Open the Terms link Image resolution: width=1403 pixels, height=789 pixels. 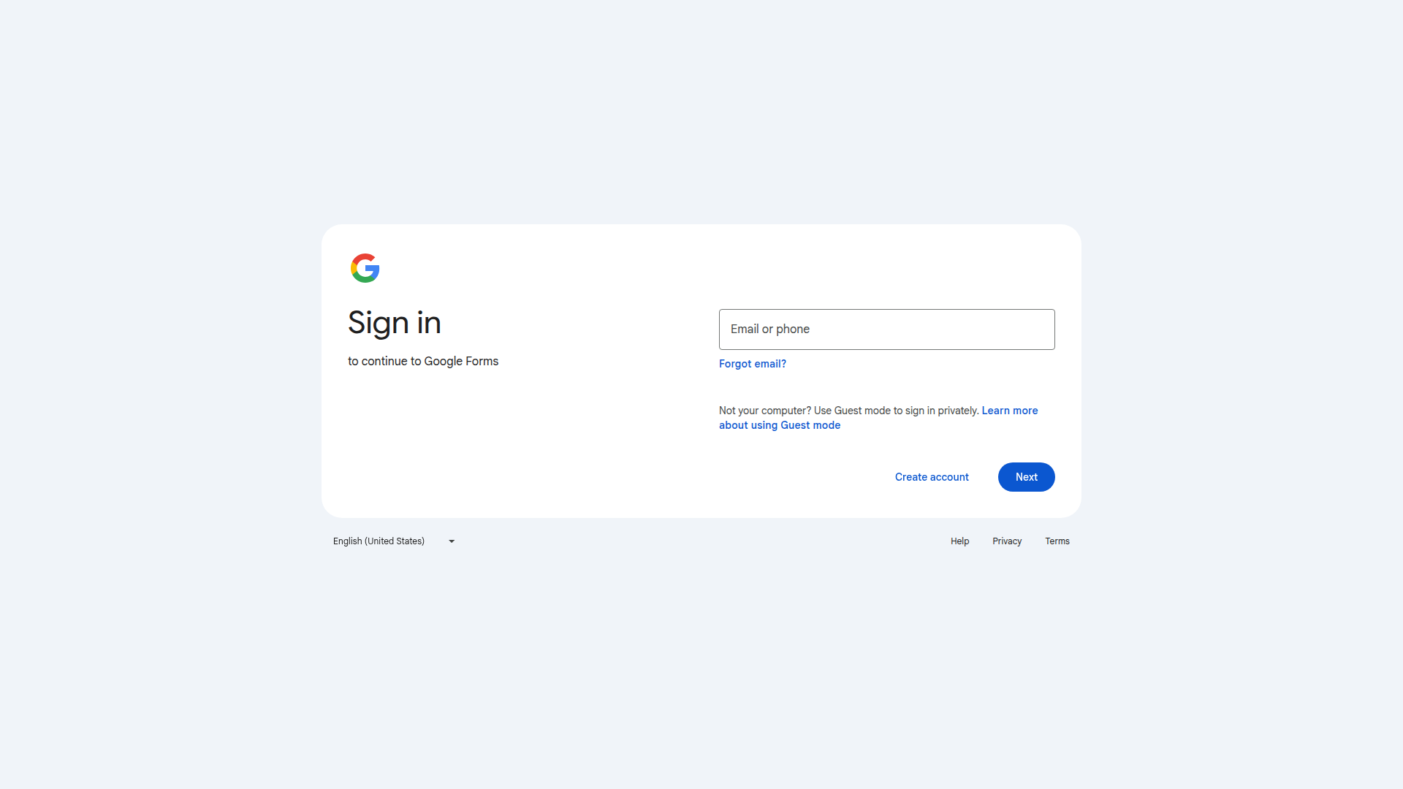coord(1057,541)
